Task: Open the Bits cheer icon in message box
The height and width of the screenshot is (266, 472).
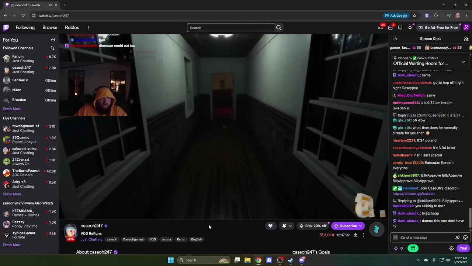Action: pos(458,238)
